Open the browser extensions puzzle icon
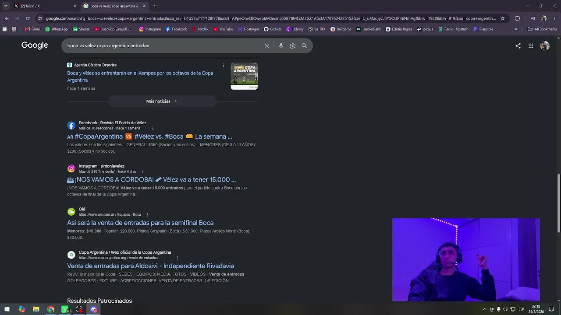Image resolution: width=561 pixels, height=315 pixels. pos(518,18)
